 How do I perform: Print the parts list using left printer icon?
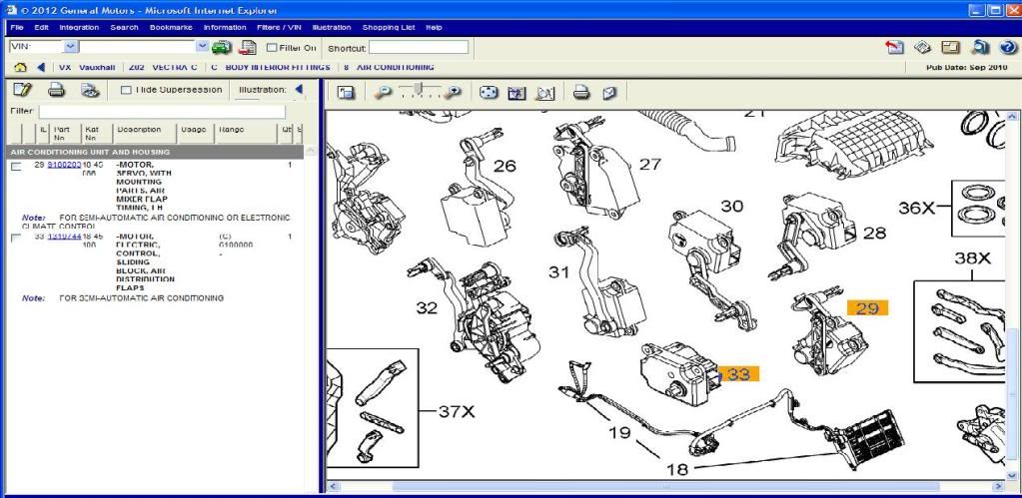click(57, 90)
